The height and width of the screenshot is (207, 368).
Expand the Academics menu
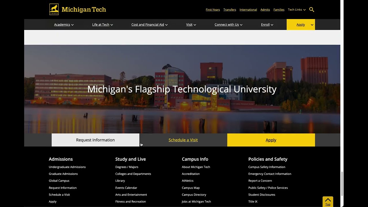click(64, 25)
